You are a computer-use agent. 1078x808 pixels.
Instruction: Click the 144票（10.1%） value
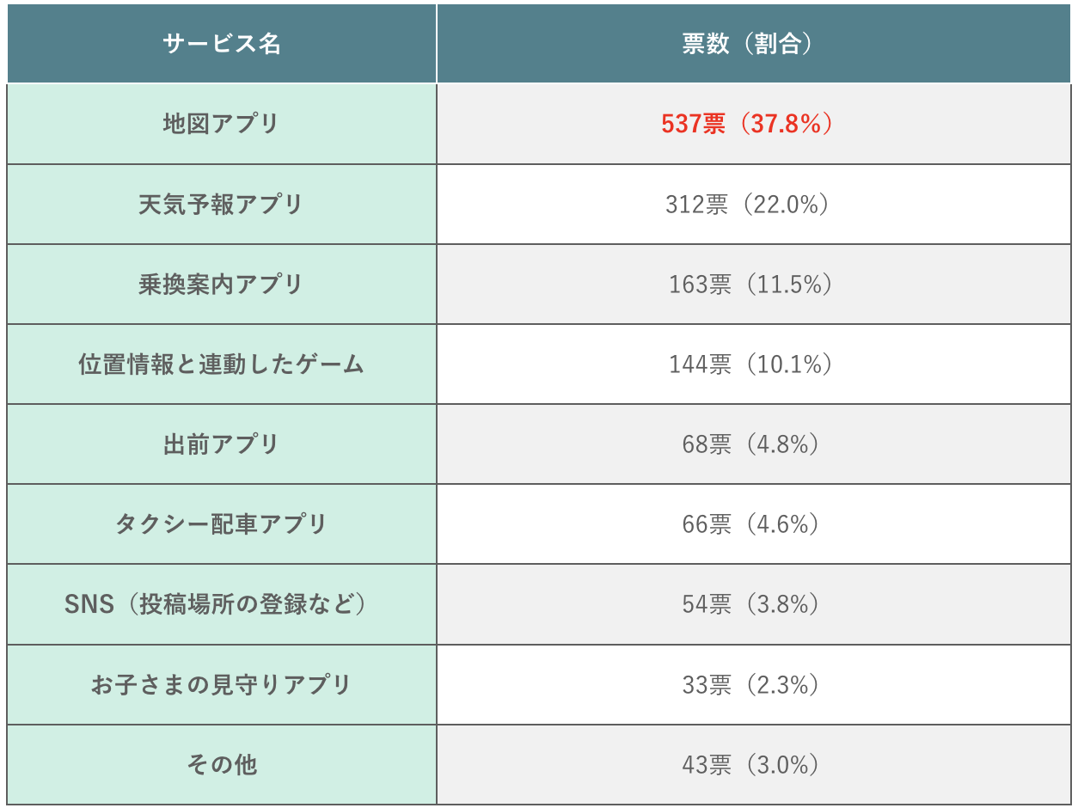[x=750, y=364]
